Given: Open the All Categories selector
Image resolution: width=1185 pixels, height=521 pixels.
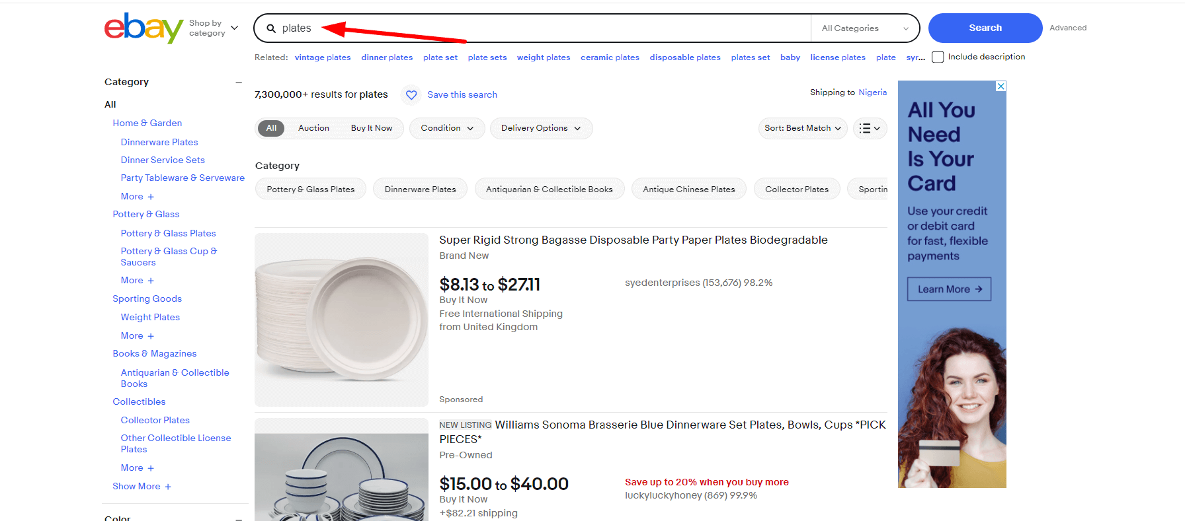Looking at the screenshot, I should [864, 28].
